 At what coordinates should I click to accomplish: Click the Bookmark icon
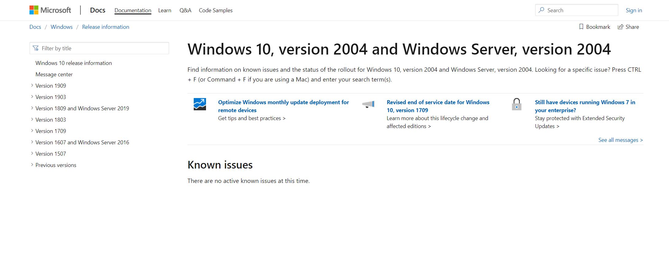pos(581,27)
